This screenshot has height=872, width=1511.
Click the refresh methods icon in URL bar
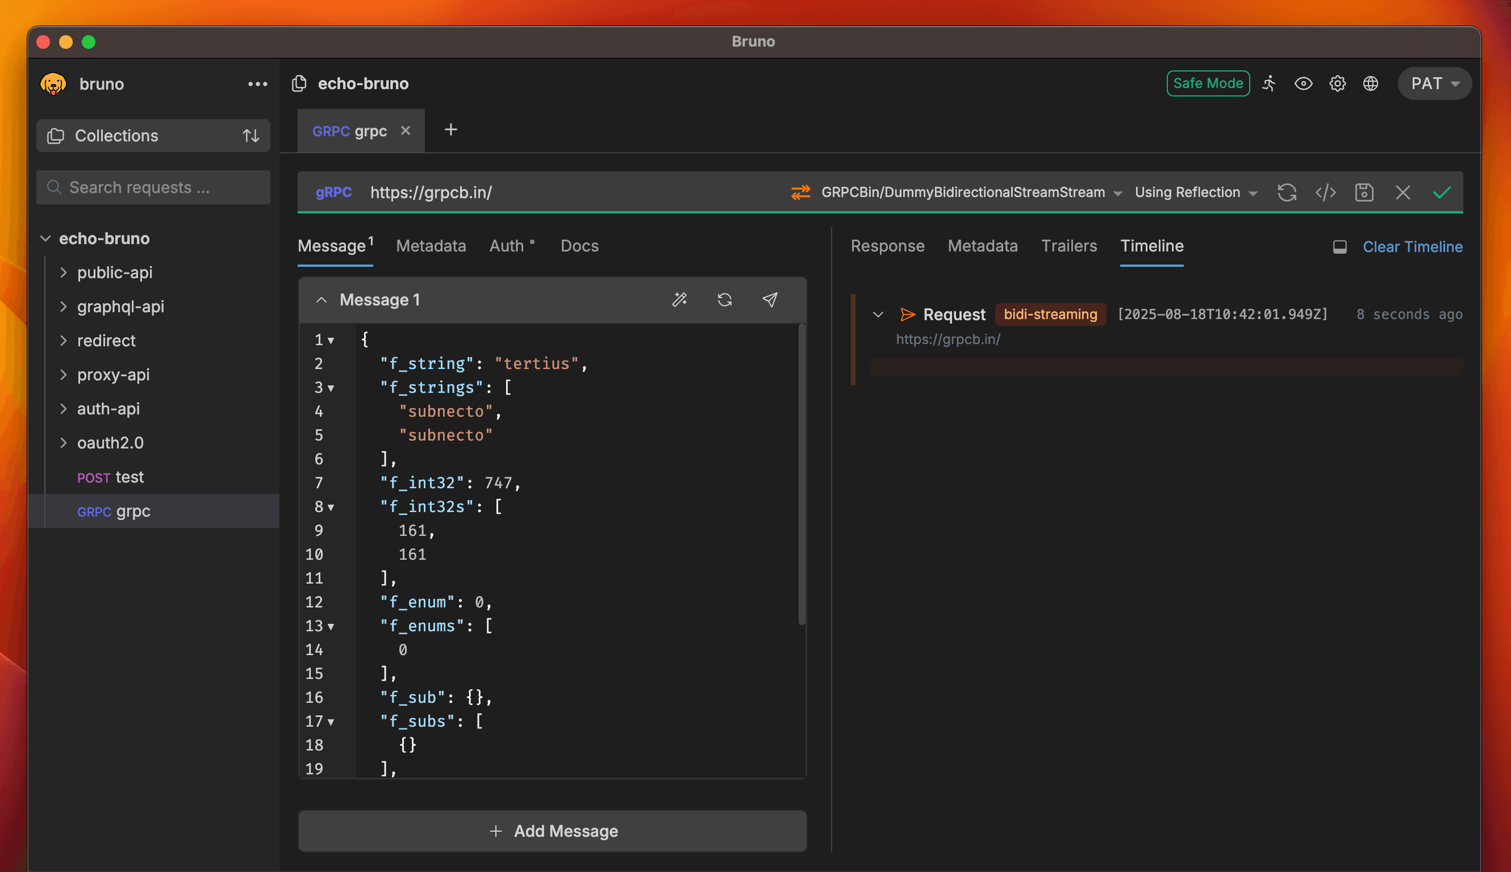click(1286, 192)
